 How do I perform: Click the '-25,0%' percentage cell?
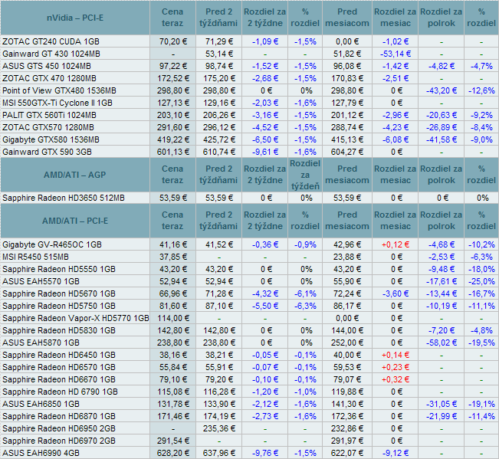coord(481,281)
